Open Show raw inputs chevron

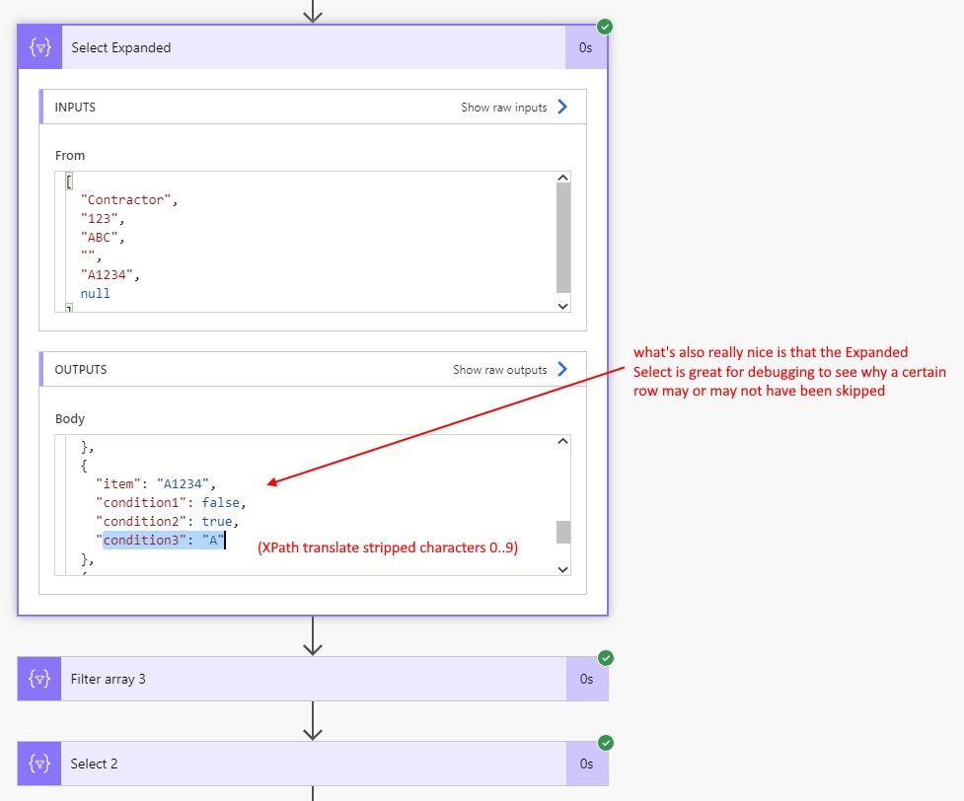562,107
